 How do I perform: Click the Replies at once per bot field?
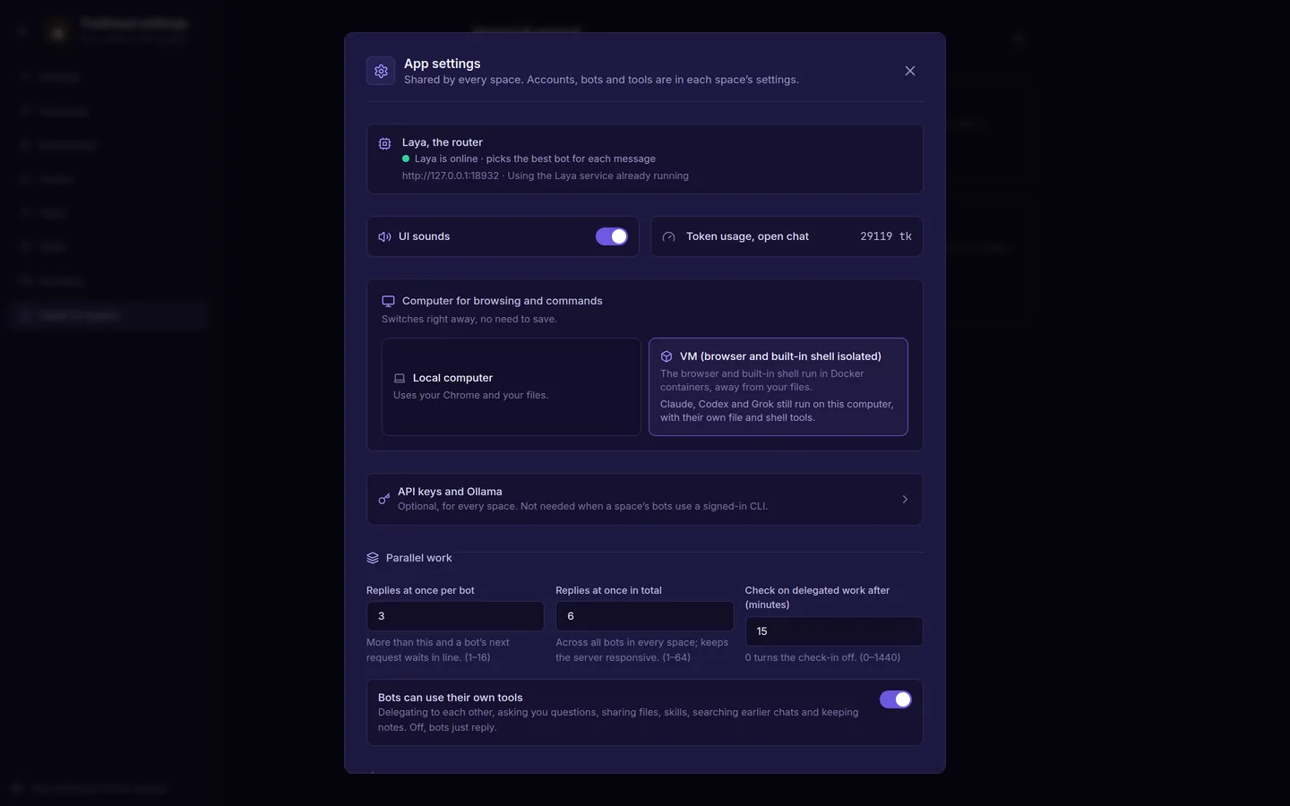coord(455,616)
